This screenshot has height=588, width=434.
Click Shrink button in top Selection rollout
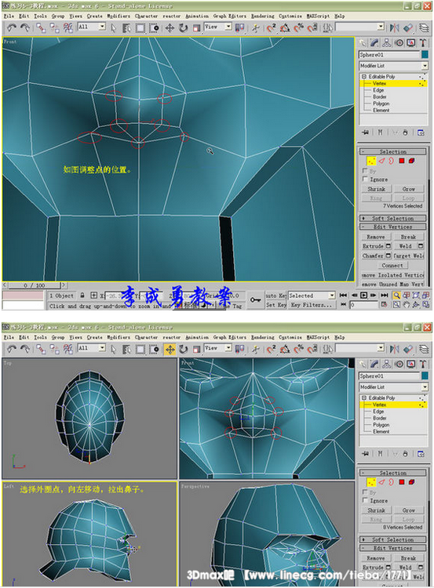coord(377,189)
